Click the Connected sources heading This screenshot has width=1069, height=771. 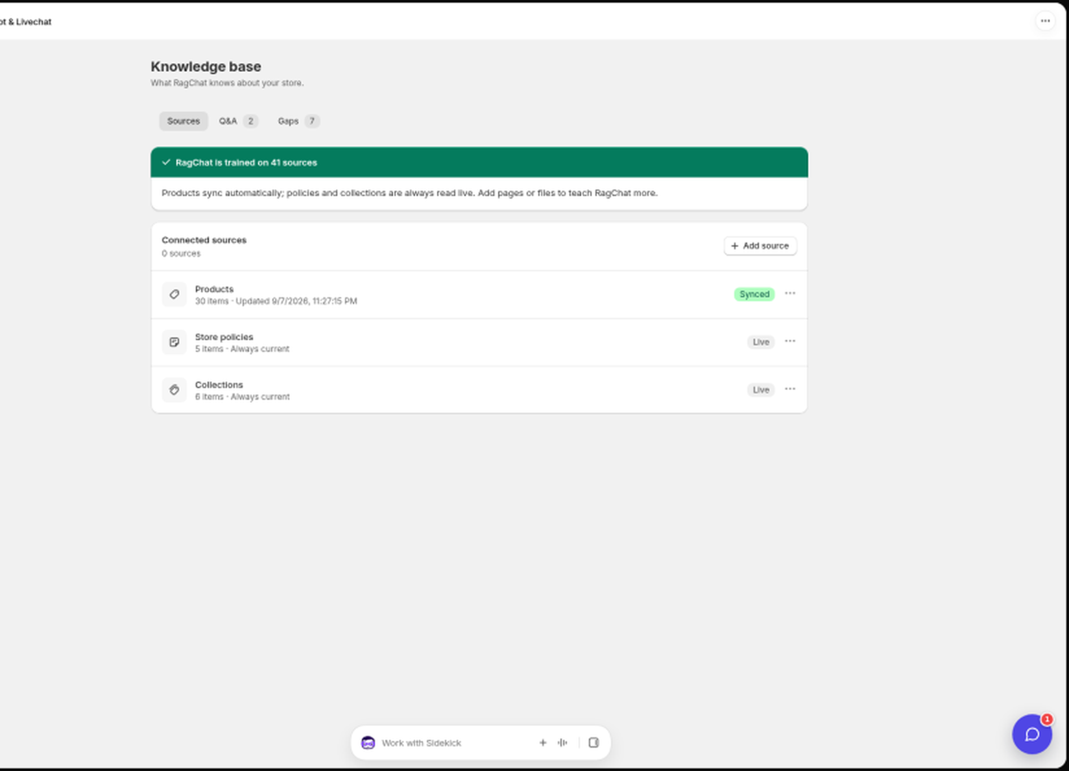pos(204,240)
